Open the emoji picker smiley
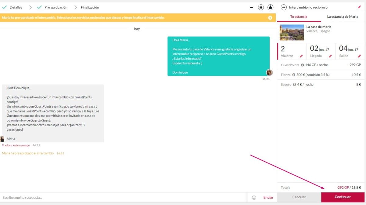Image resolution: width=366 pixels, height=205 pixels. pyautogui.click(x=254, y=197)
